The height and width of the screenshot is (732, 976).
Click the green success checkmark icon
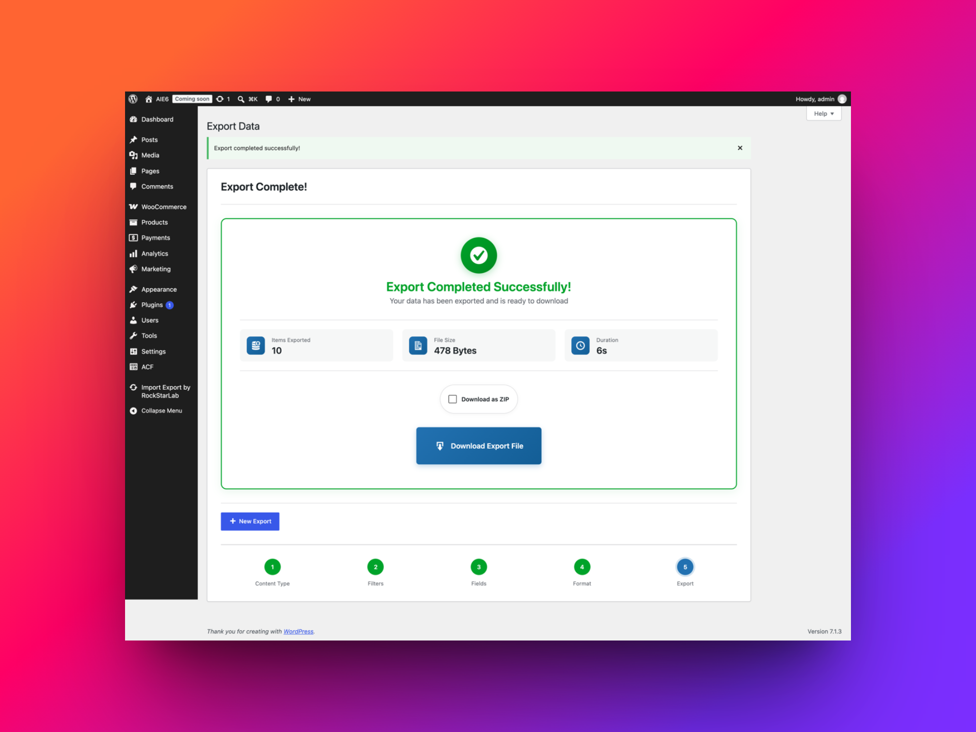tap(478, 255)
